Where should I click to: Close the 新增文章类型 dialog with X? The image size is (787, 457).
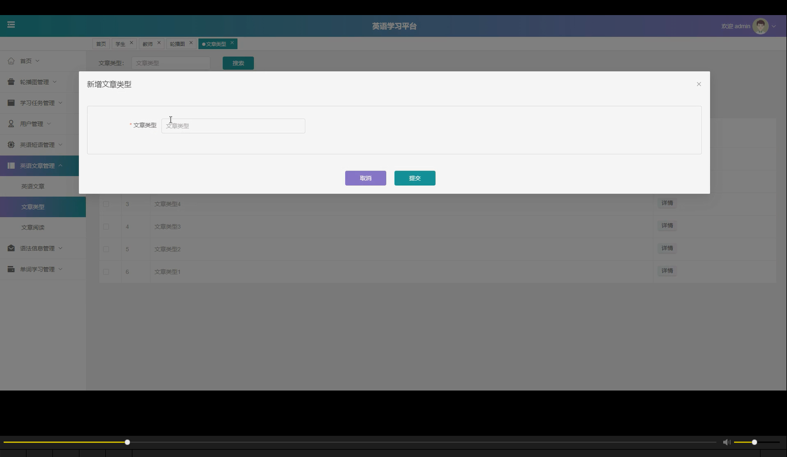[x=699, y=84]
